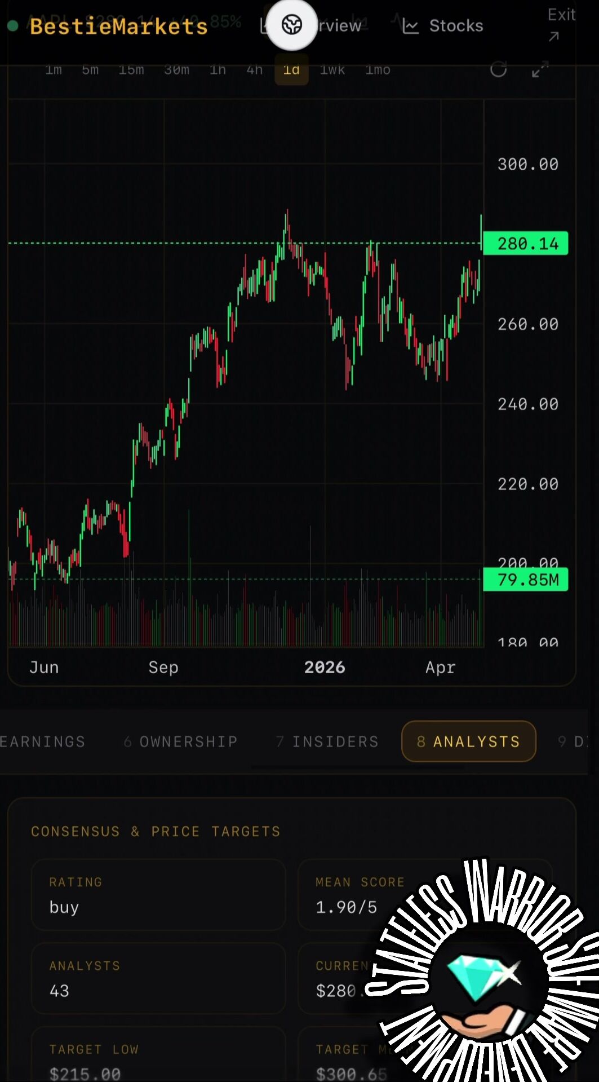Go to the Earnings tab
Viewport: 599px width, 1082px height.
[x=42, y=741]
